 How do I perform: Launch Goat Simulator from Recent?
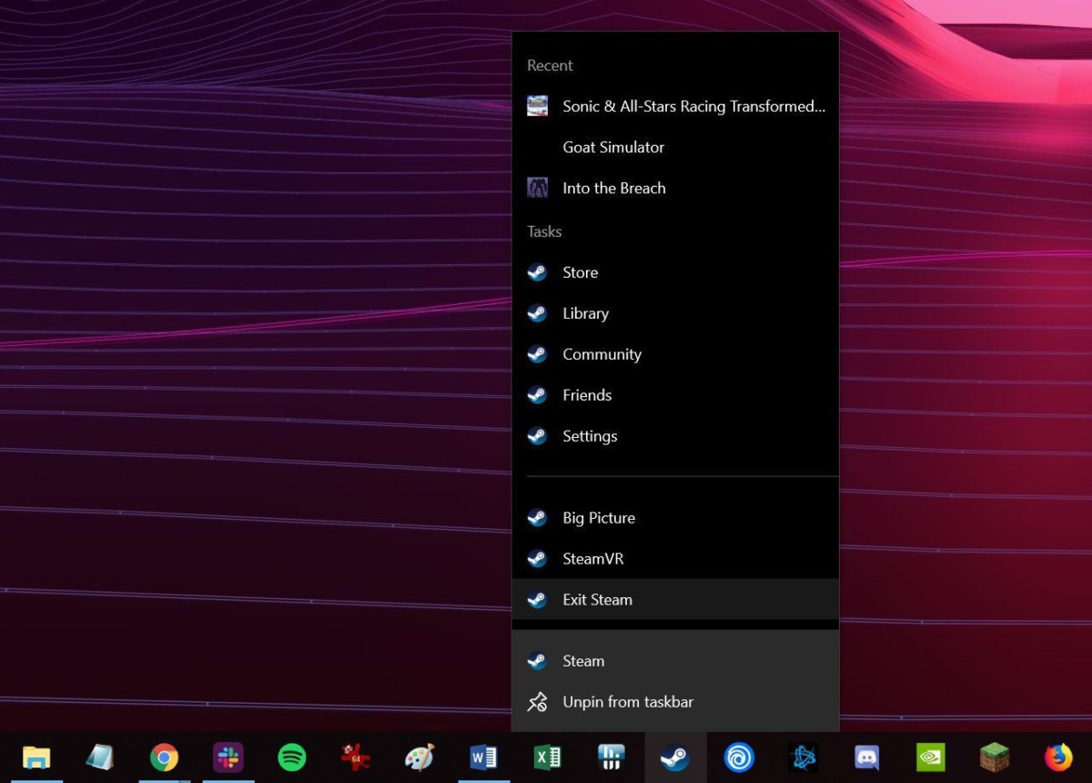point(675,147)
